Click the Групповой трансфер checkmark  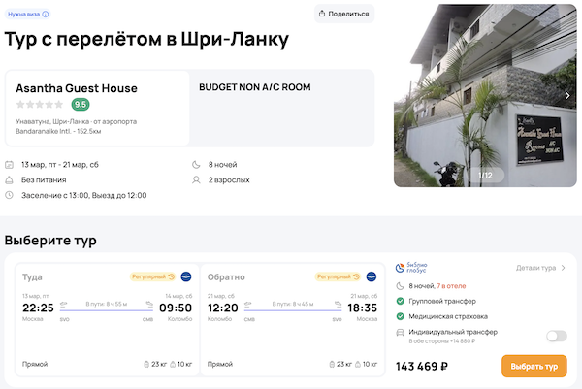tap(402, 301)
